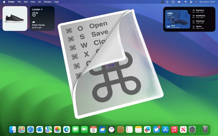This screenshot has width=218, height=136.
Task: Open the Help menu
Action: click(56, 2)
